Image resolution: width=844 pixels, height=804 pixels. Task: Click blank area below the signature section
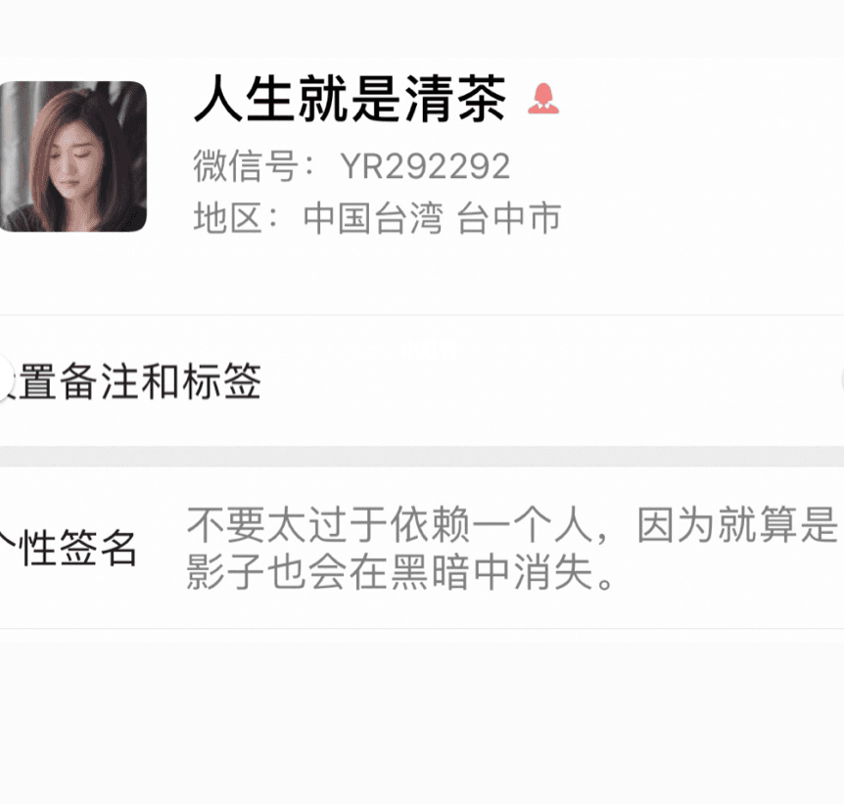[422, 716]
